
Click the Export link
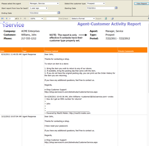tap(99, 19)
